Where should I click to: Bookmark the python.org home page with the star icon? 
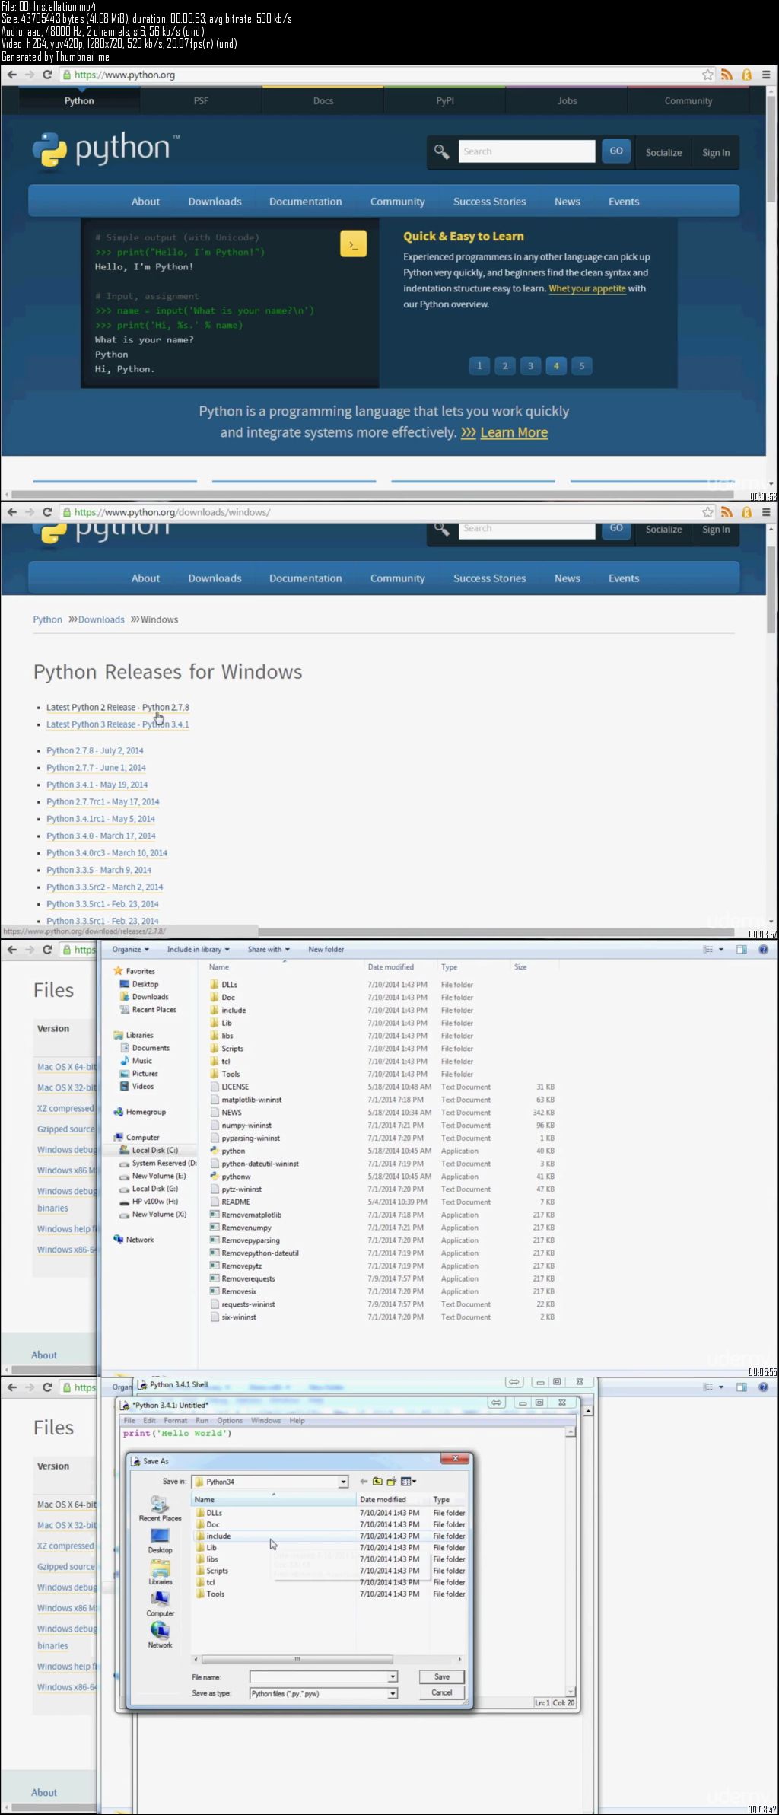click(x=707, y=75)
